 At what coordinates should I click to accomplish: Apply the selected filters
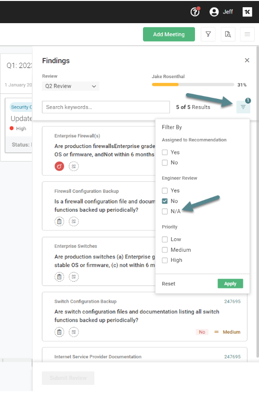pyautogui.click(x=230, y=284)
